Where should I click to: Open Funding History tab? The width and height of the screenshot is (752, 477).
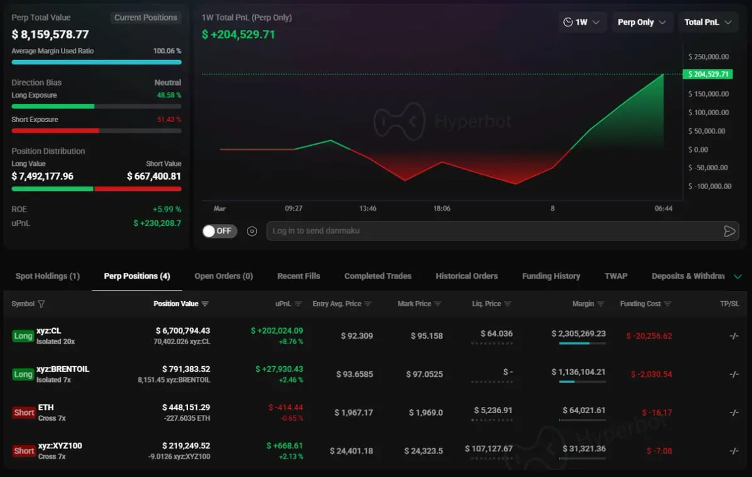point(551,276)
